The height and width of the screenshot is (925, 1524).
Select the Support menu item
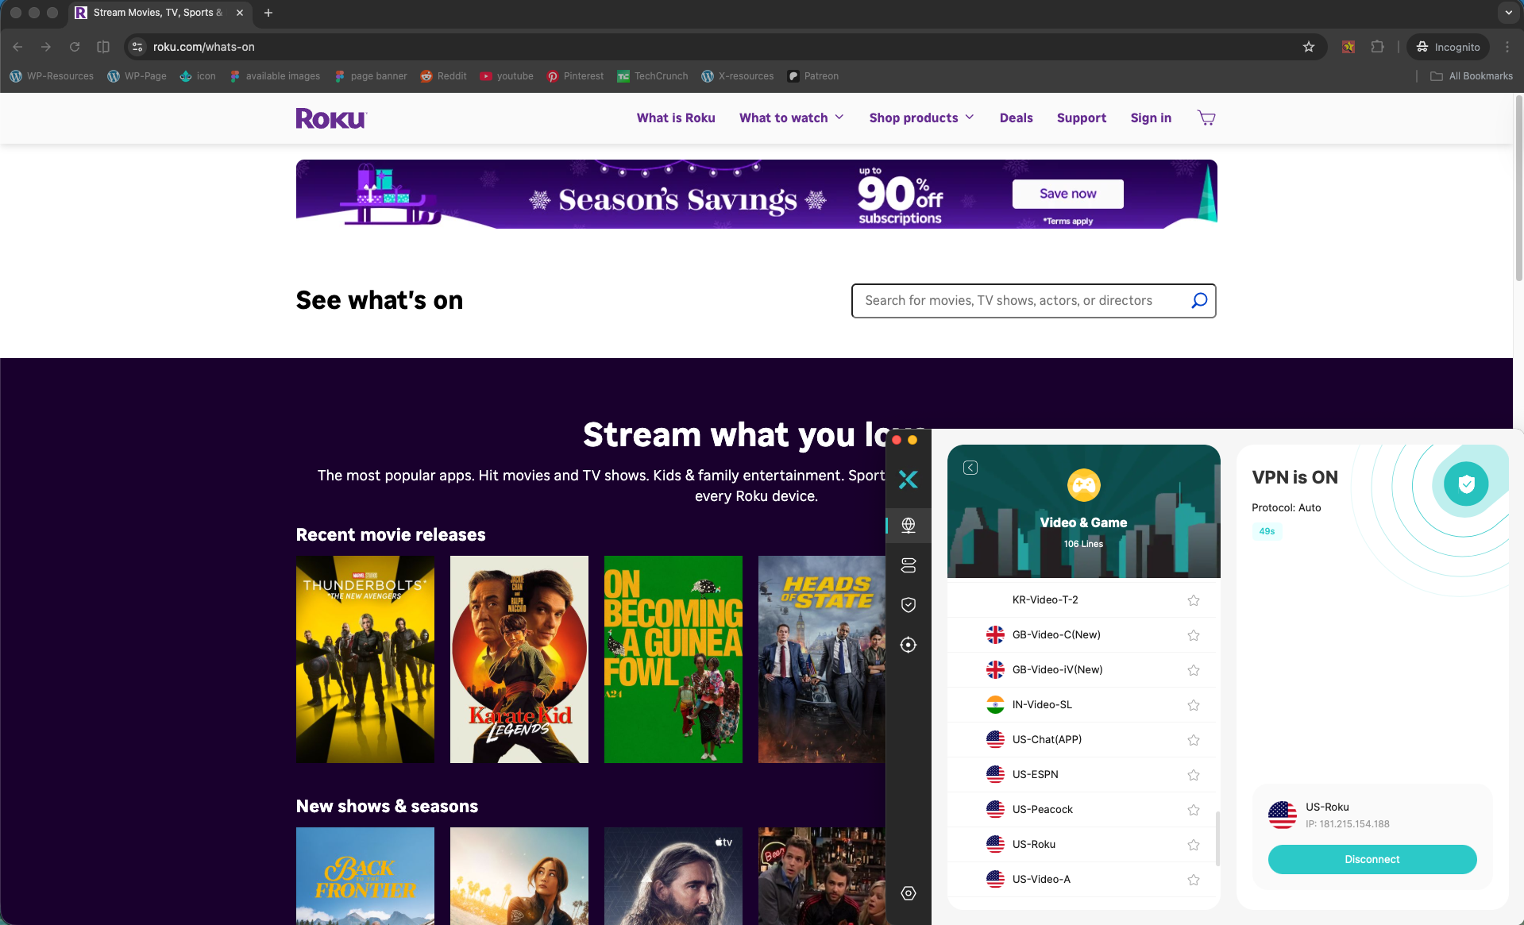pos(1082,118)
